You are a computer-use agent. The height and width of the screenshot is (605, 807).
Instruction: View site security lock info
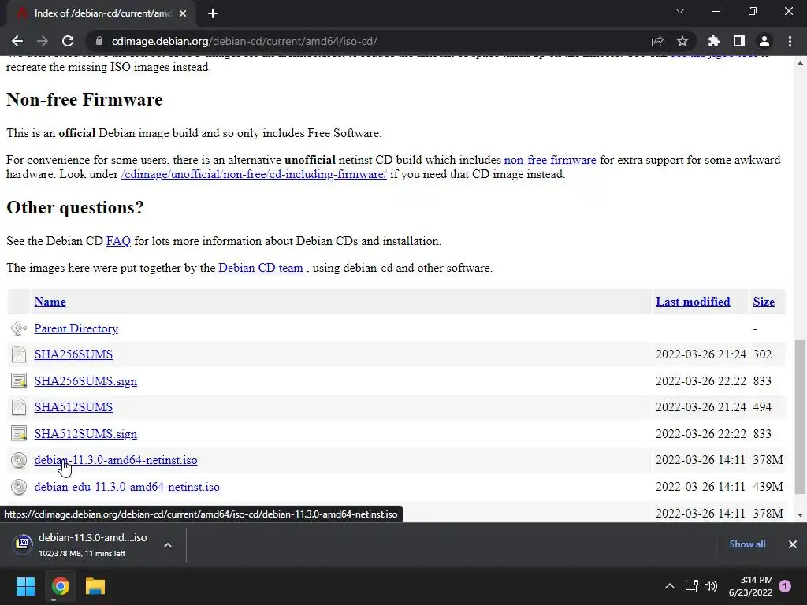tap(99, 41)
